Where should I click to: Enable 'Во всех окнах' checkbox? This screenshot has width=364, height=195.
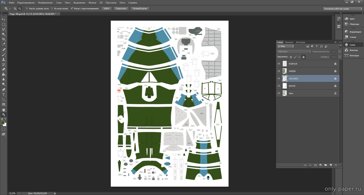[52, 9]
